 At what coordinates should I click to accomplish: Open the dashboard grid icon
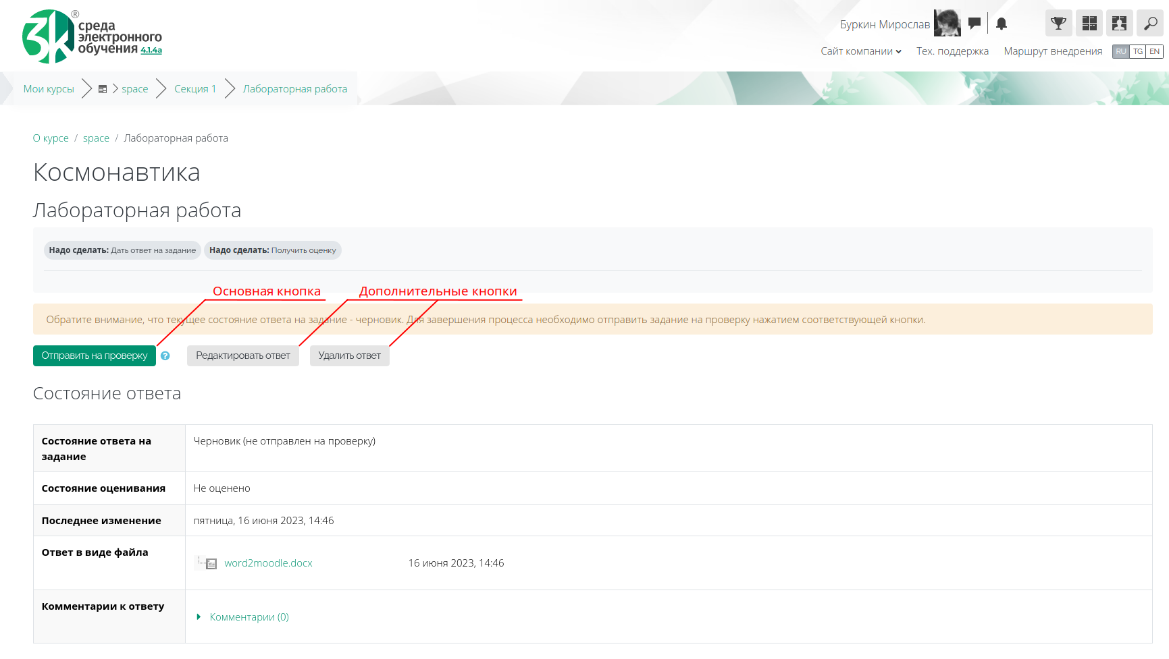pyautogui.click(x=1089, y=24)
